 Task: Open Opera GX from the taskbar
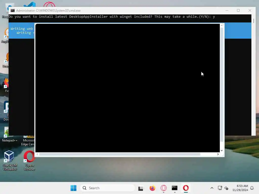click(164, 188)
